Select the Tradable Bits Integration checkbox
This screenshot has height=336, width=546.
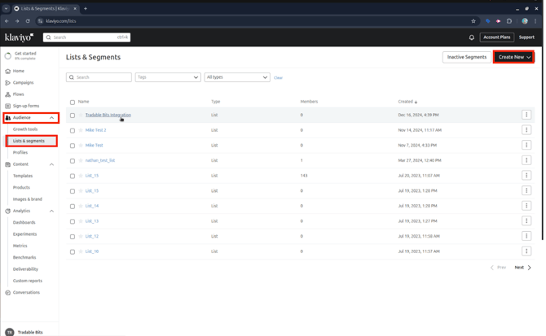[72, 116]
